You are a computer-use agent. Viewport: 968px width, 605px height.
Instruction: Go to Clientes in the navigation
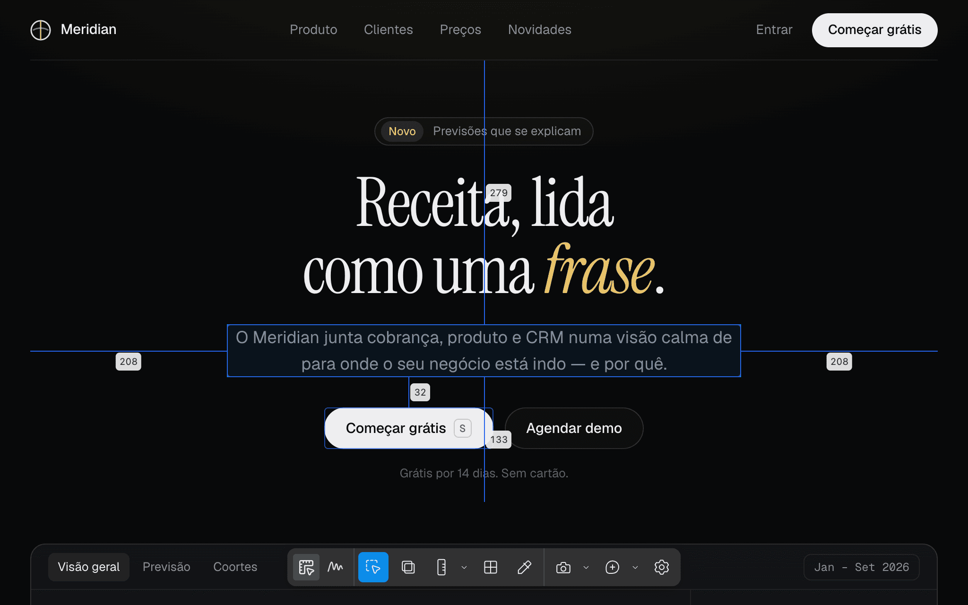tap(389, 30)
